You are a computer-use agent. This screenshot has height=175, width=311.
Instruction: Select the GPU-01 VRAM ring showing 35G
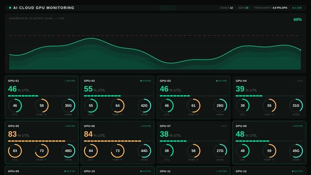pos(68,105)
